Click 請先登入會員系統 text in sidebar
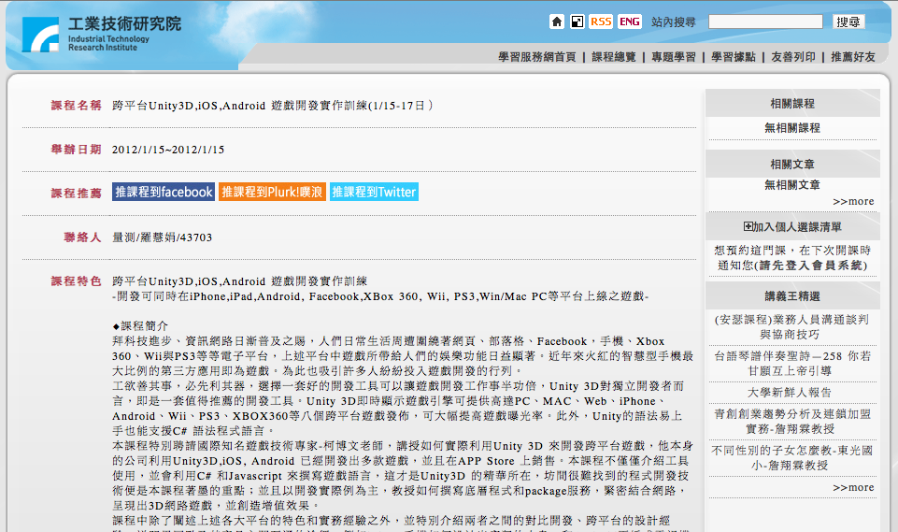Screen dimensions: 898x532 point(811,265)
